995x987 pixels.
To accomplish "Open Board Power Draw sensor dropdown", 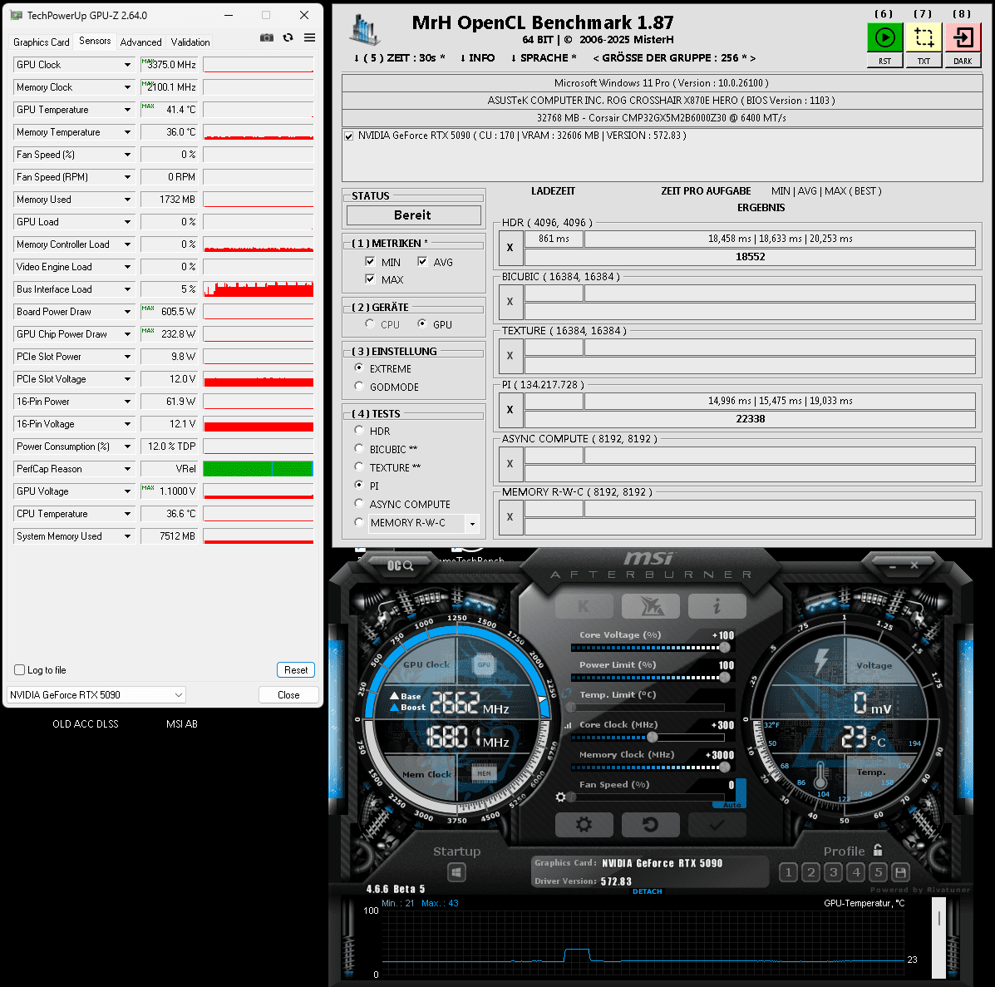I will click(127, 312).
